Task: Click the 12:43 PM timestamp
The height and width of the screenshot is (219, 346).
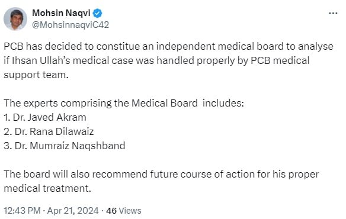Action: (x=22, y=211)
